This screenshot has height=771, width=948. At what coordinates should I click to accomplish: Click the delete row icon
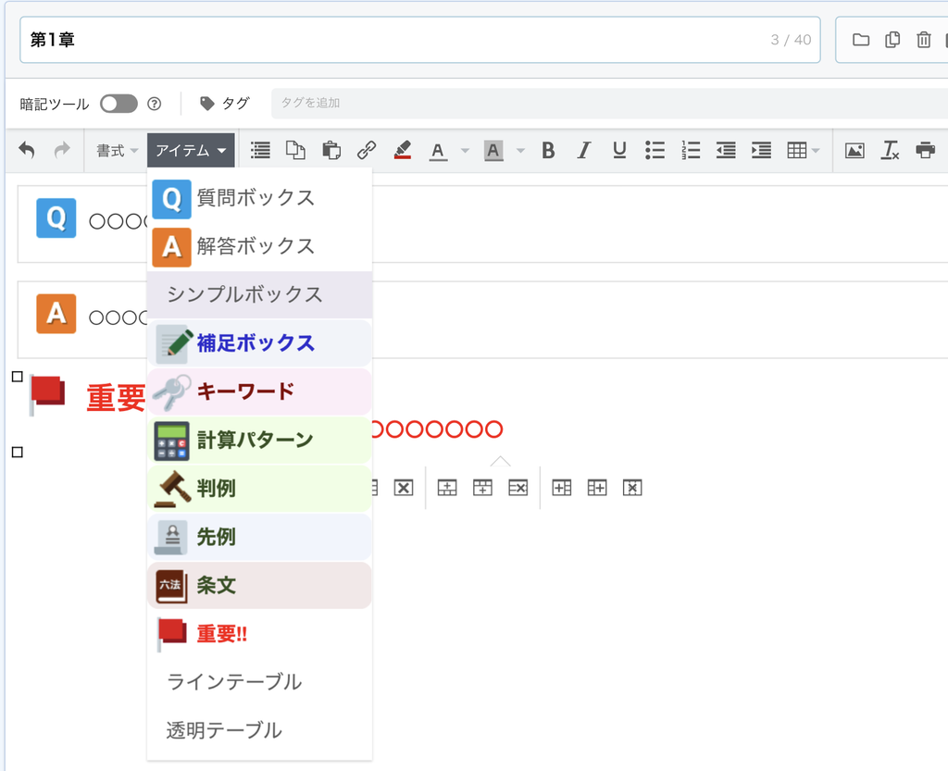[x=518, y=488]
